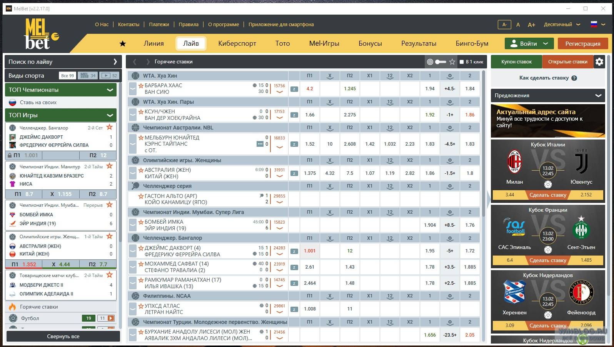The height and width of the screenshot is (347, 614).
Task: Open the Десятичный odds format dropdown
Action: (562, 24)
